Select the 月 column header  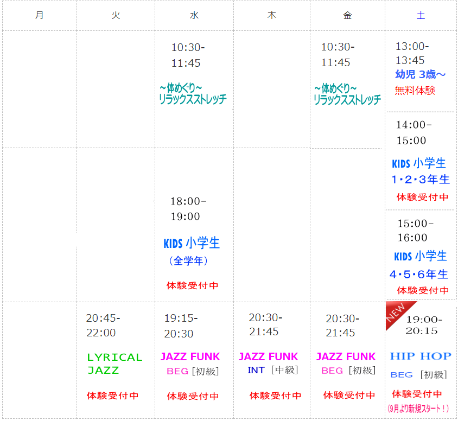point(39,15)
